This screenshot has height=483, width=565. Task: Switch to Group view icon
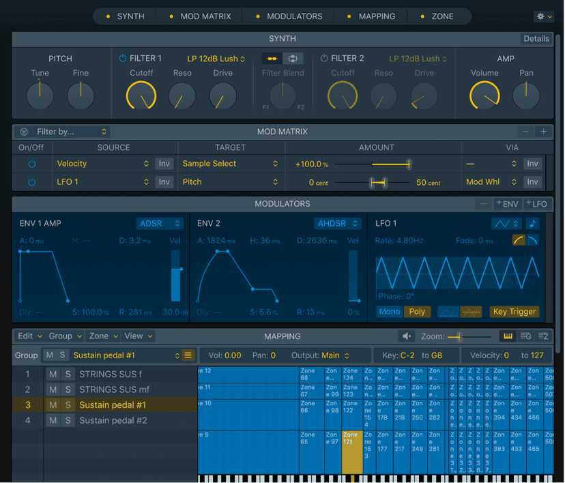pyautogui.click(x=525, y=336)
